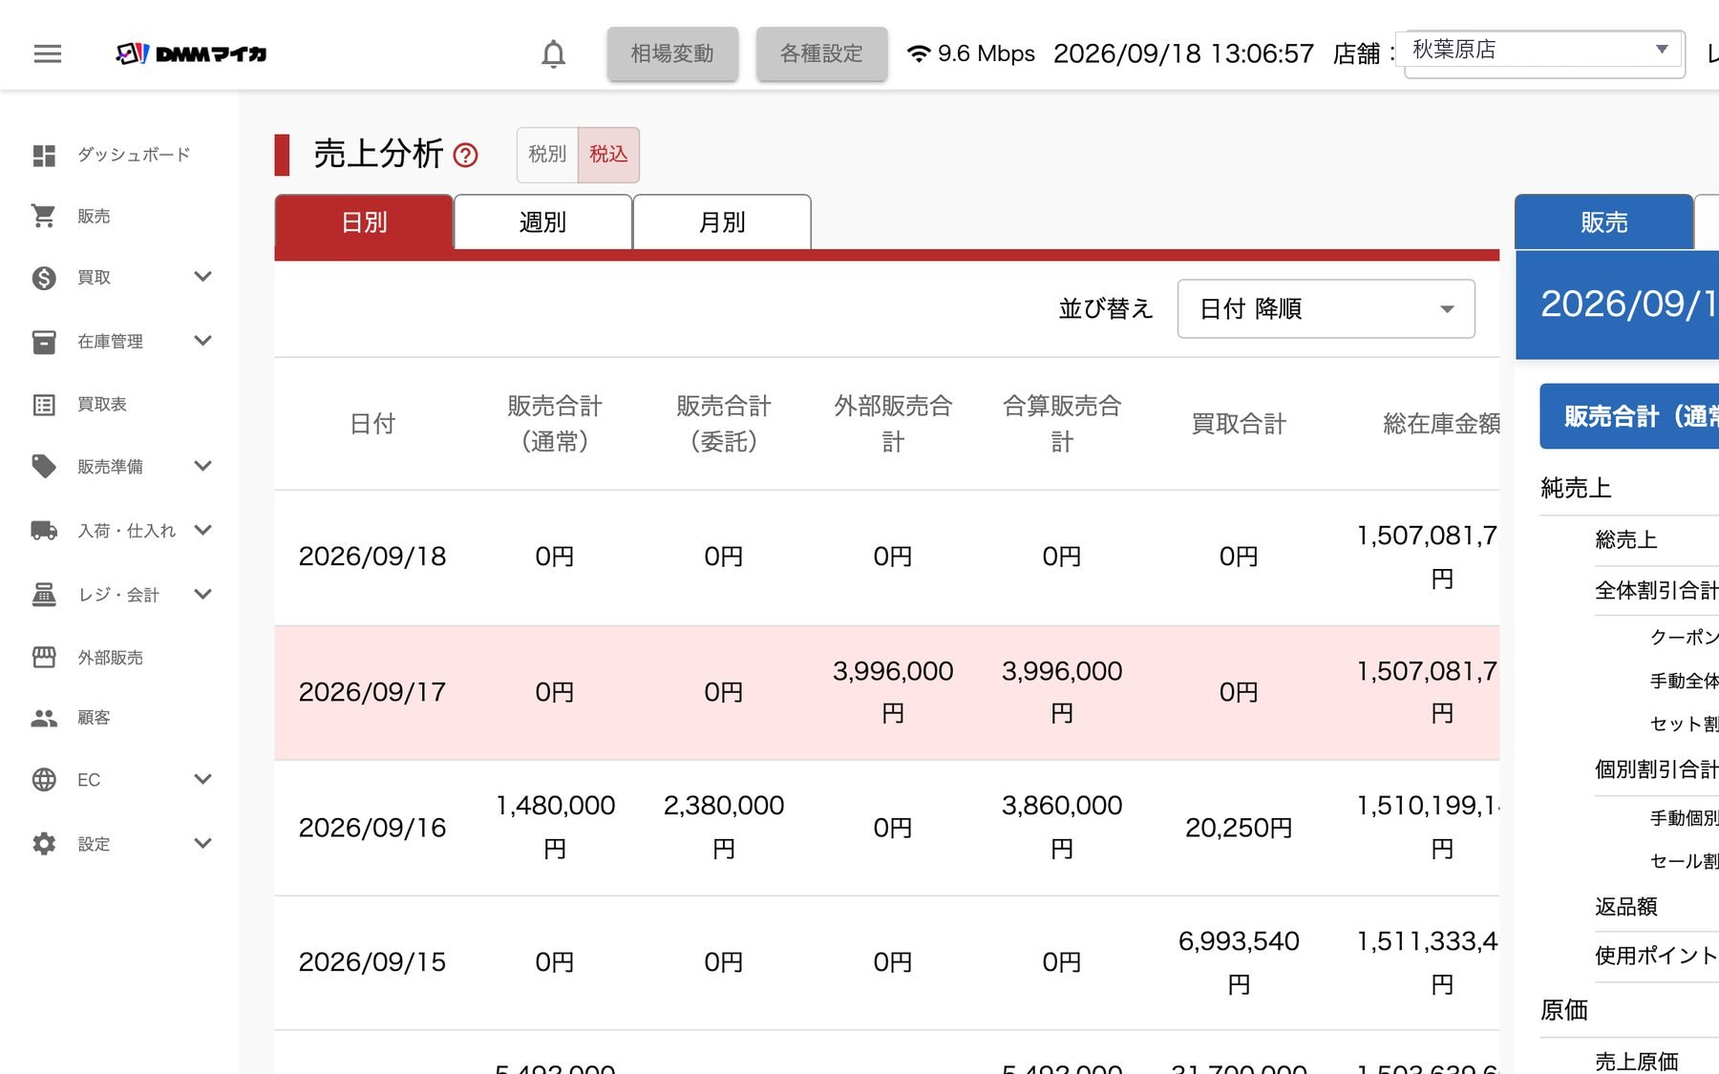Select the 月別 tab

pos(722,222)
